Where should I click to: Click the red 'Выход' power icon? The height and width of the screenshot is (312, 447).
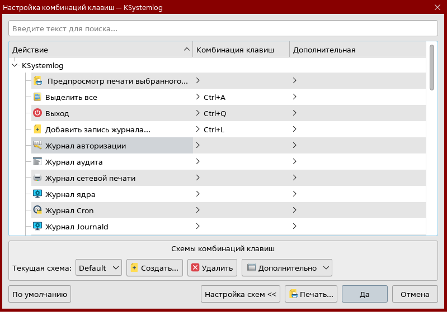coord(37,113)
